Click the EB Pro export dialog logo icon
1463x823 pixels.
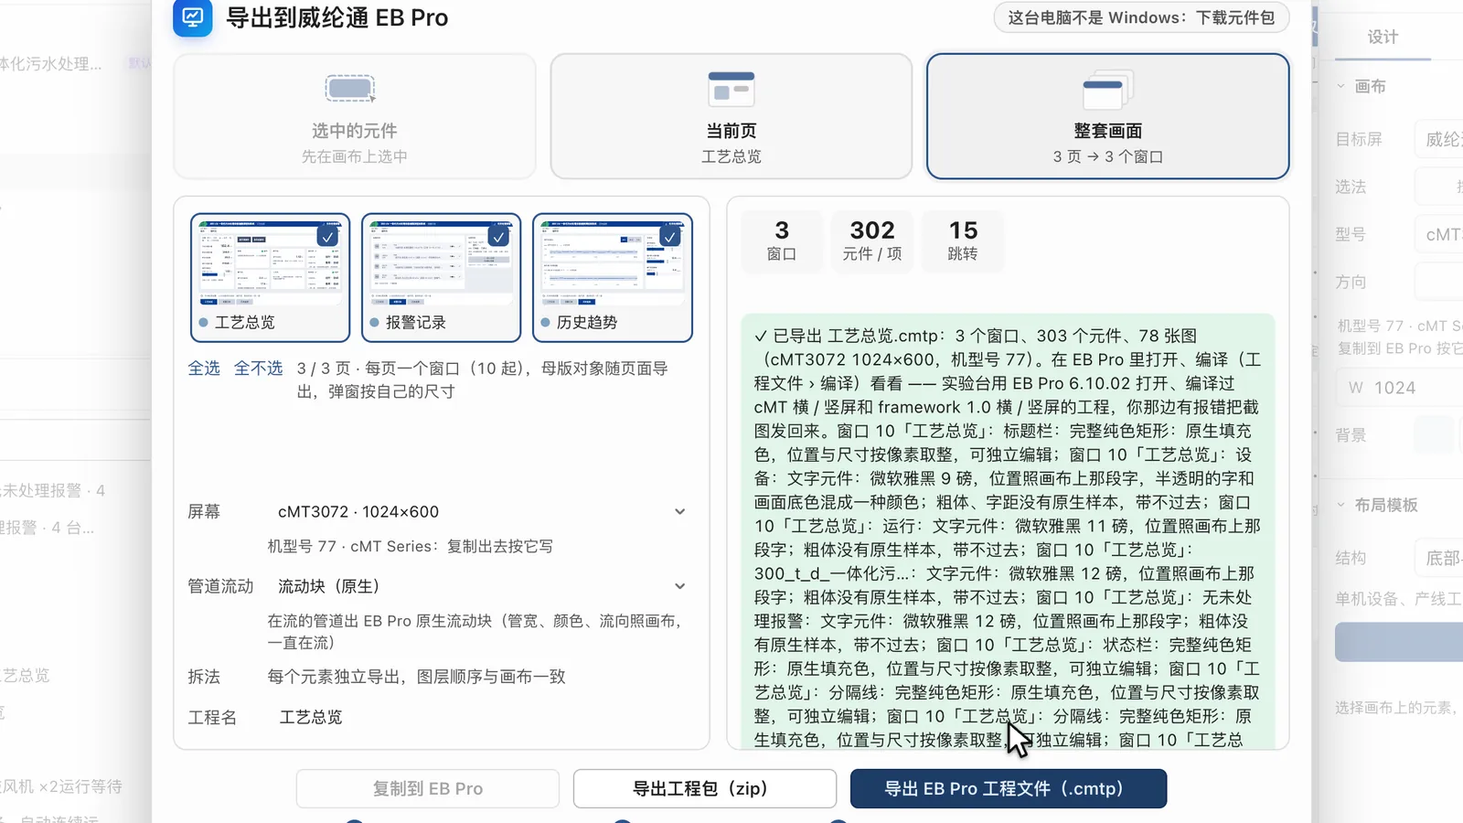[193, 17]
